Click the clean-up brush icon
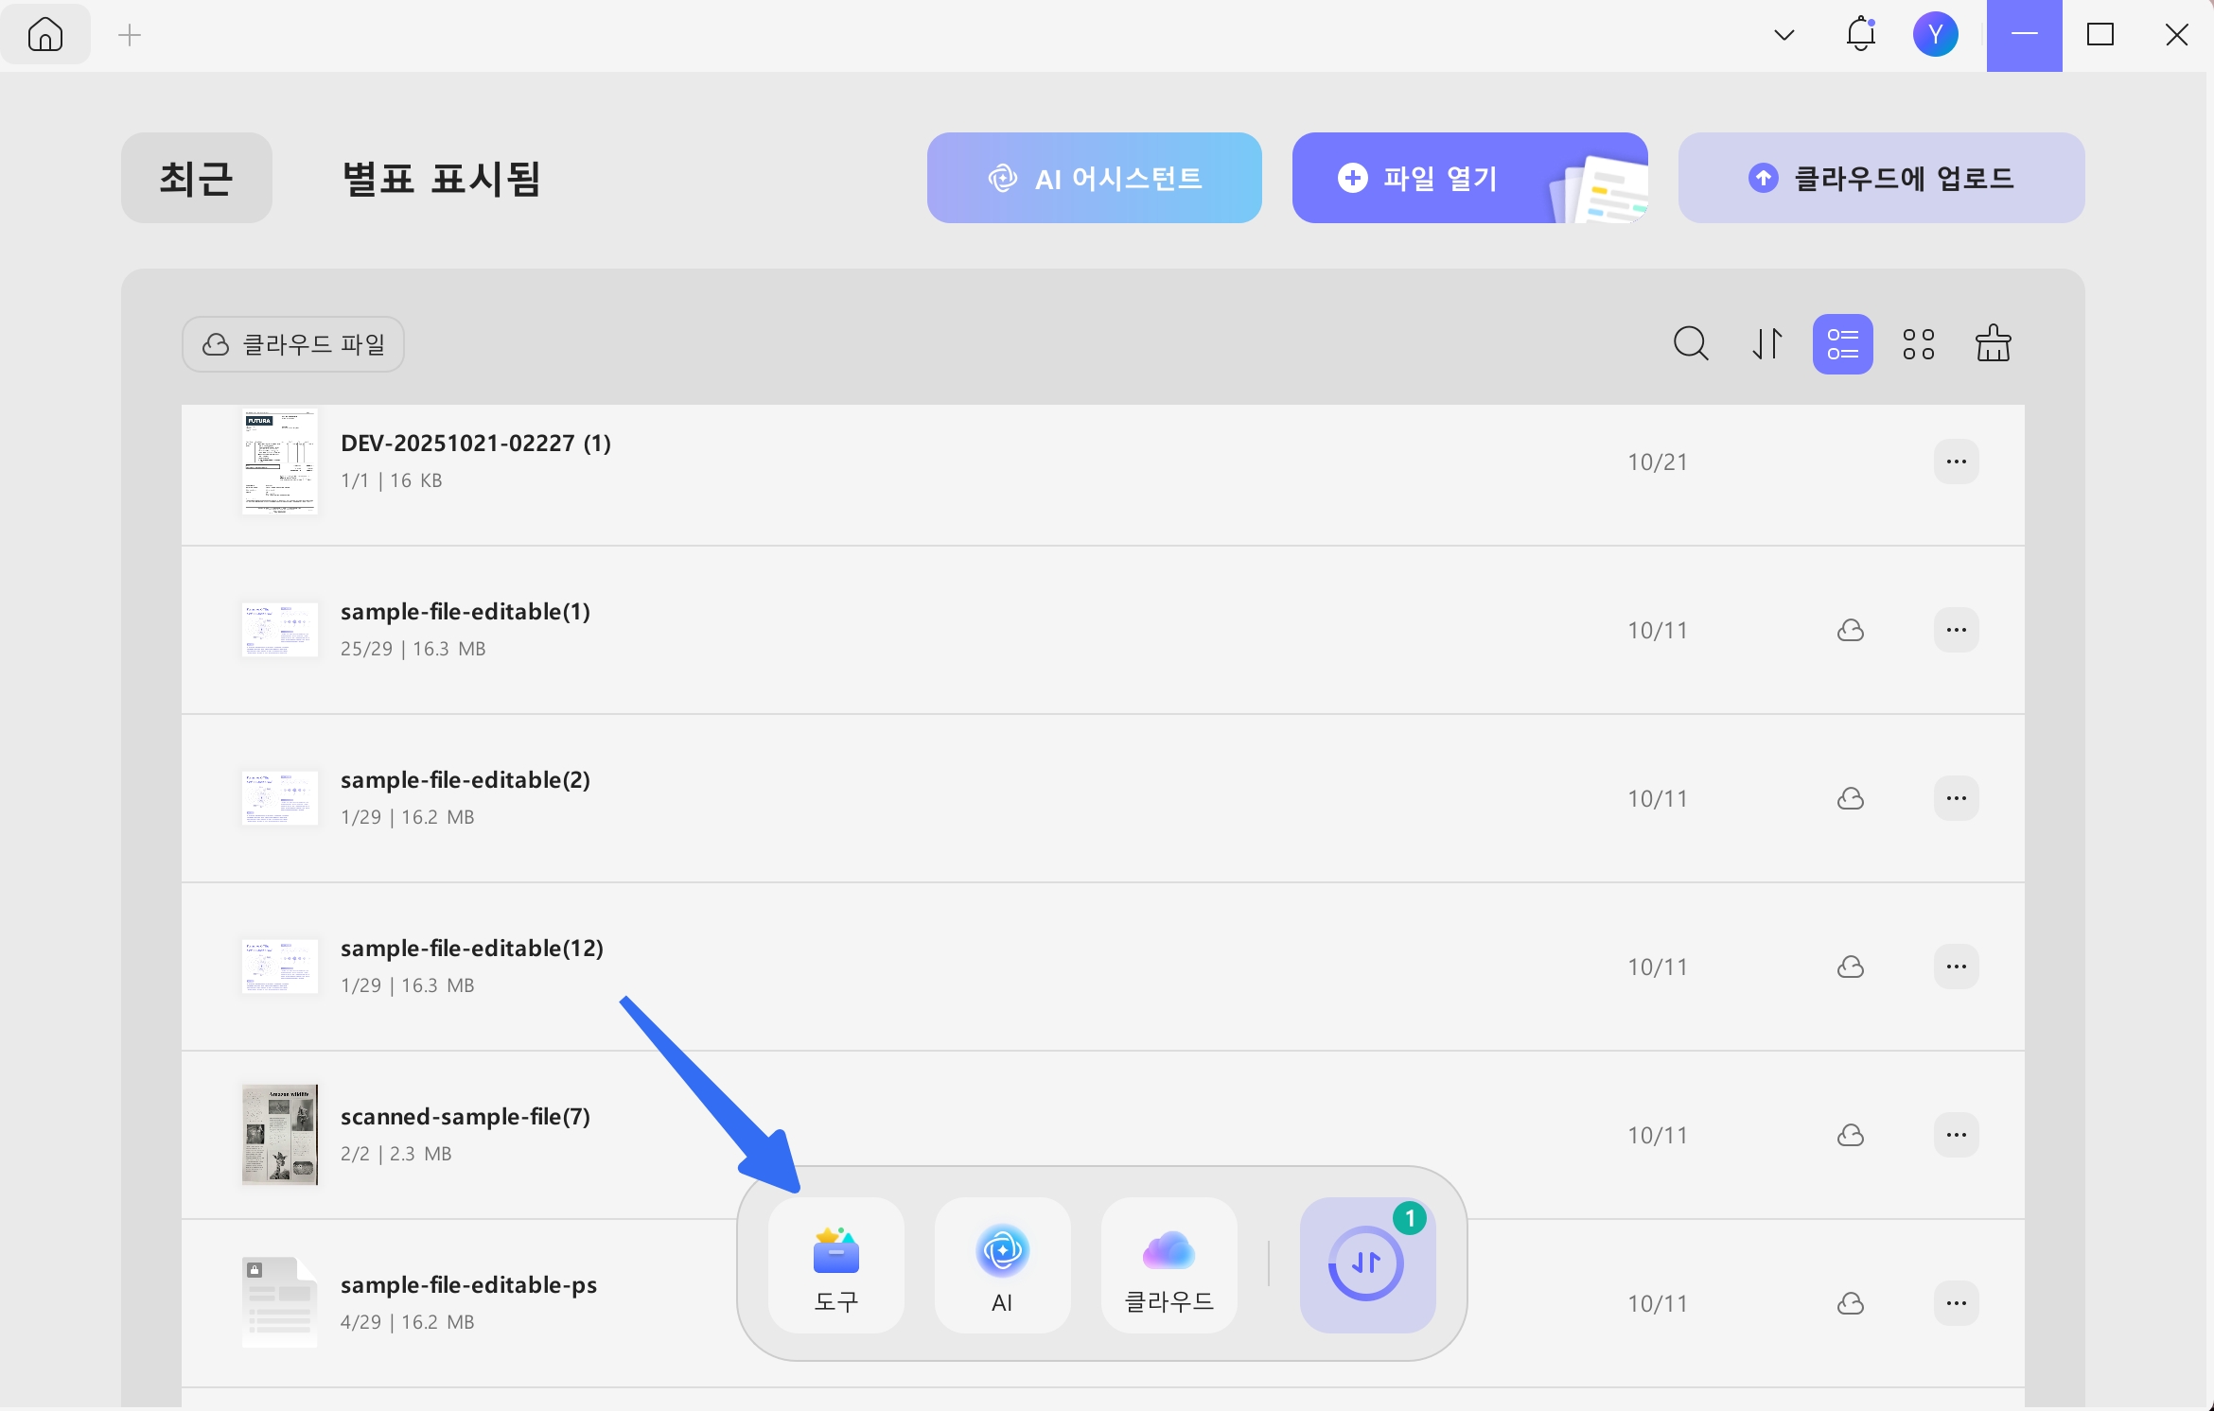This screenshot has width=2214, height=1411. tap(1994, 343)
